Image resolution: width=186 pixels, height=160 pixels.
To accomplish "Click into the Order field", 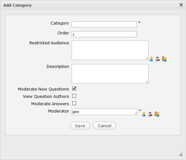I will (104, 34).
